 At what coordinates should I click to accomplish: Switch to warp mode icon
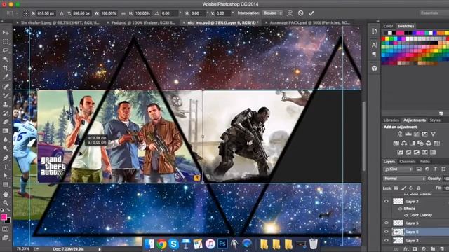(290, 13)
